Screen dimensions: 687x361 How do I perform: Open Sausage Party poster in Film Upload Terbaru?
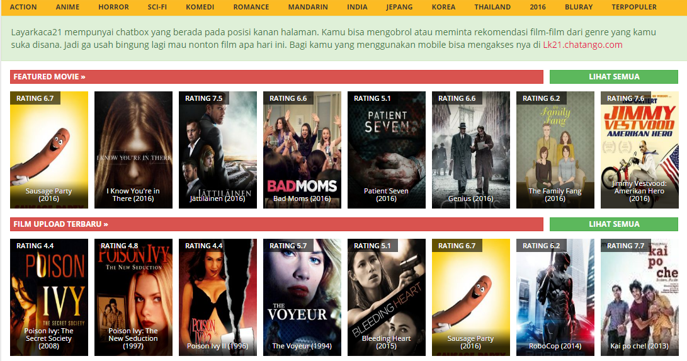(x=470, y=297)
